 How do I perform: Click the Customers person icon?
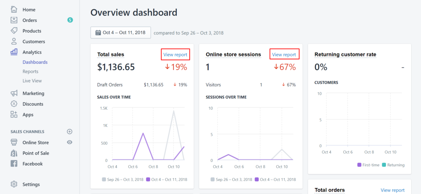click(x=14, y=42)
